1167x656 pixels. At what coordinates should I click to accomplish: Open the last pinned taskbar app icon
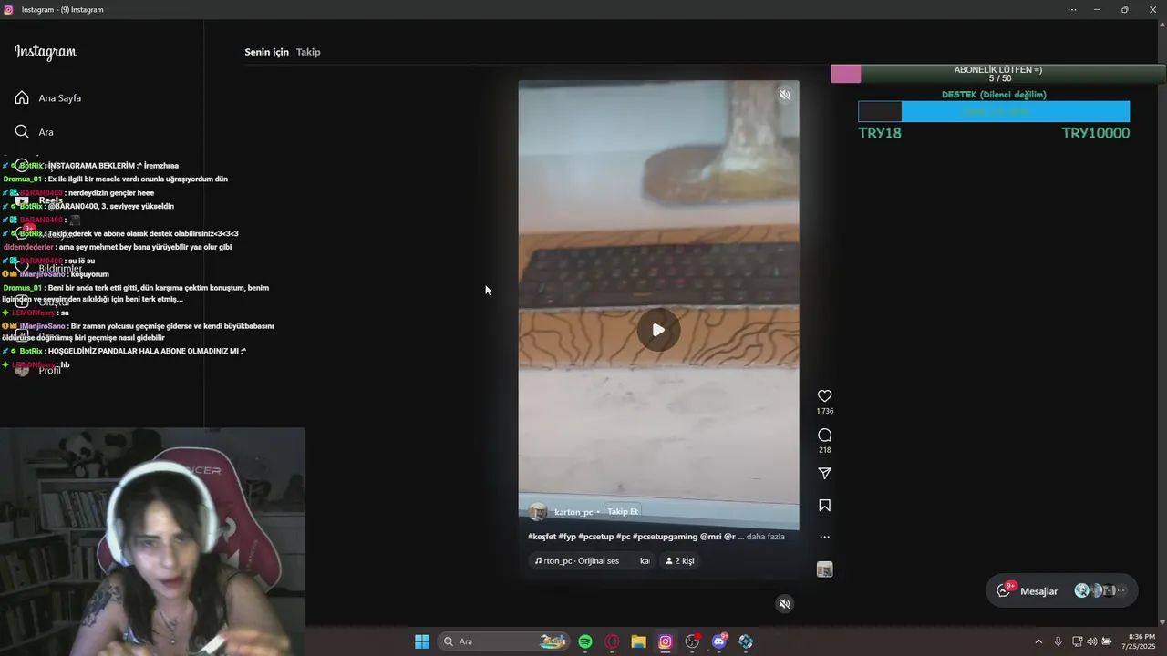click(x=746, y=641)
